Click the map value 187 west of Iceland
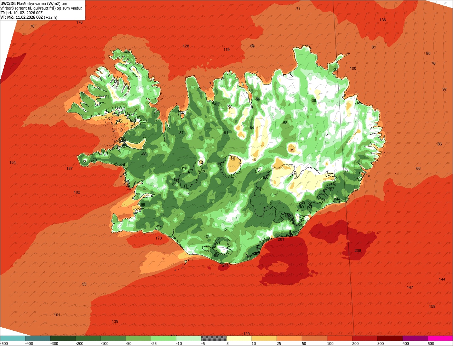 [x=69, y=168]
